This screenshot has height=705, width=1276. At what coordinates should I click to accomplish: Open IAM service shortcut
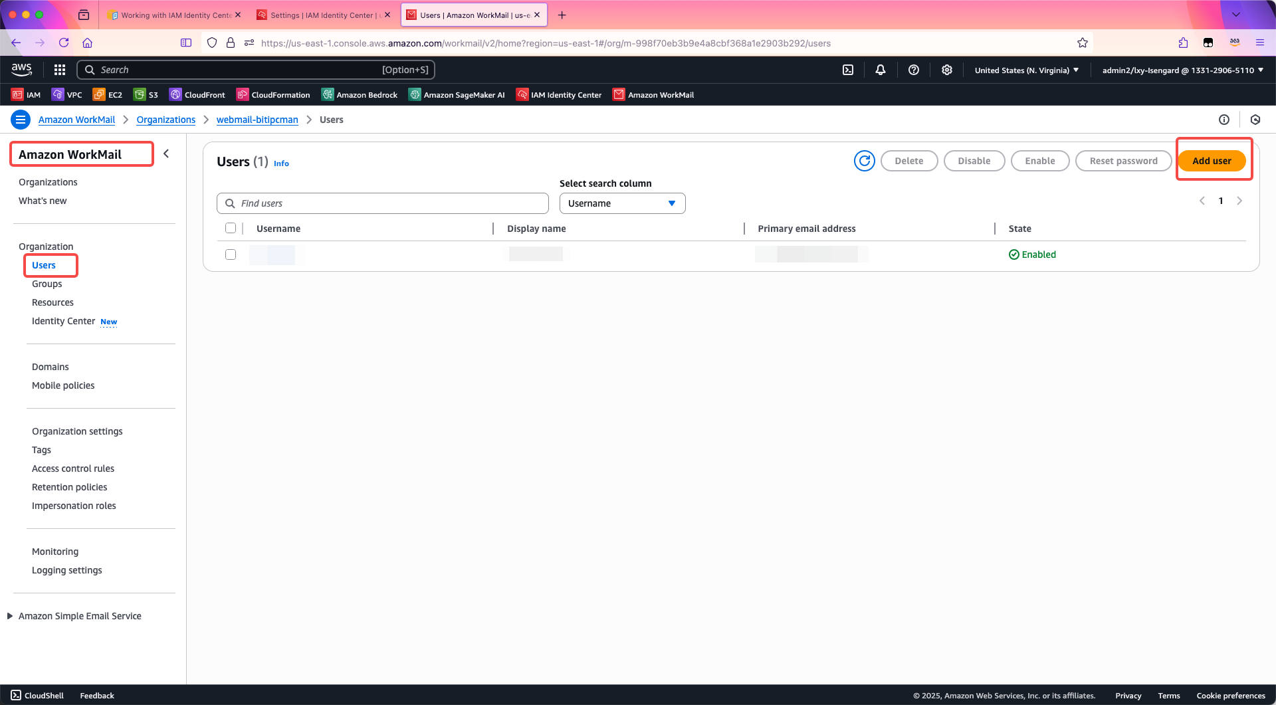coord(26,95)
